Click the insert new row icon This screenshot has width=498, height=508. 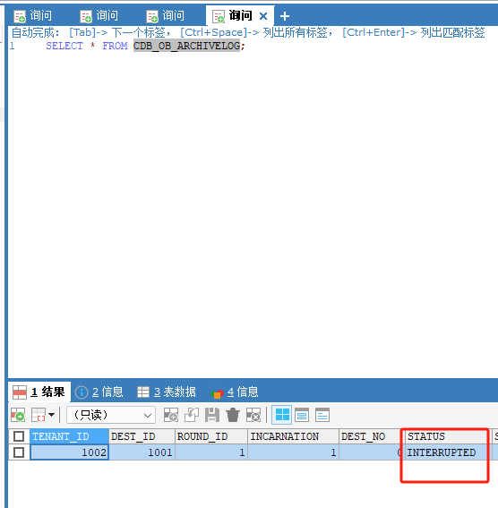[171, 415]
